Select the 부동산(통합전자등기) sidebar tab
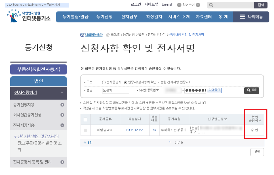Viewport: 274px width, 175px height. pos(39,69)
